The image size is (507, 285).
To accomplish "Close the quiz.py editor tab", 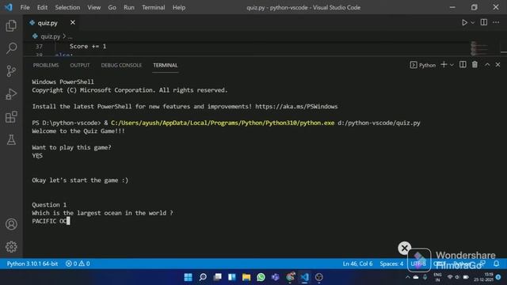I will point(73,22).
